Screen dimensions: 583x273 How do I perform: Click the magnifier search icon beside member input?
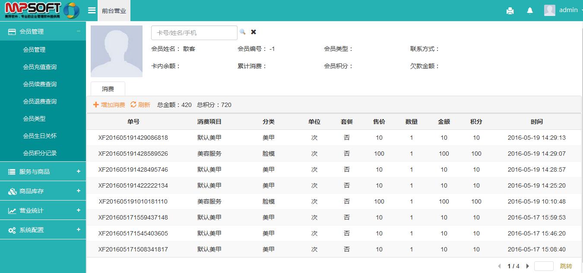[x=243, y=31]
